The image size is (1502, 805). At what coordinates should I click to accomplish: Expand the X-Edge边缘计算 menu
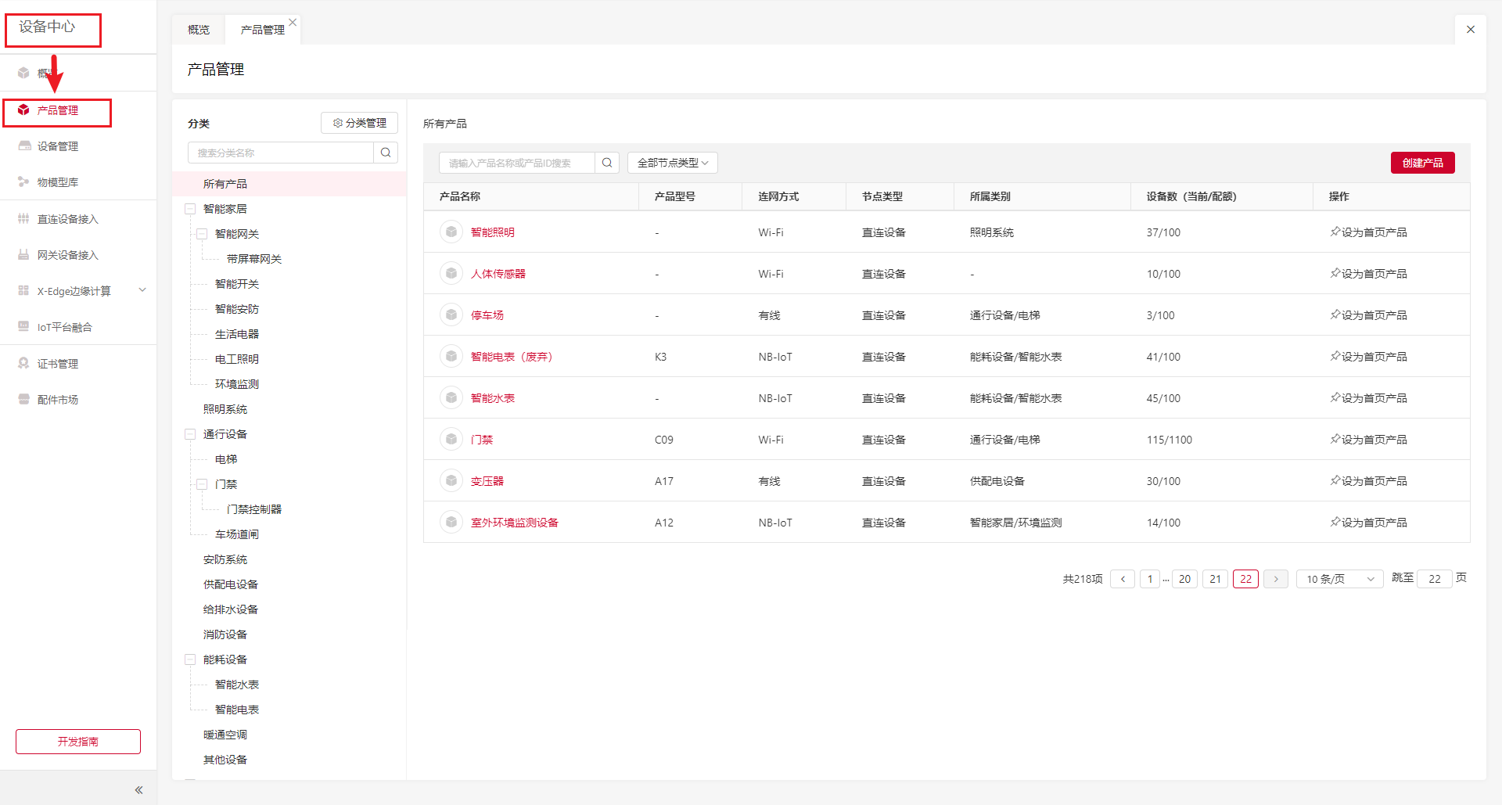(x=142, y=291)
